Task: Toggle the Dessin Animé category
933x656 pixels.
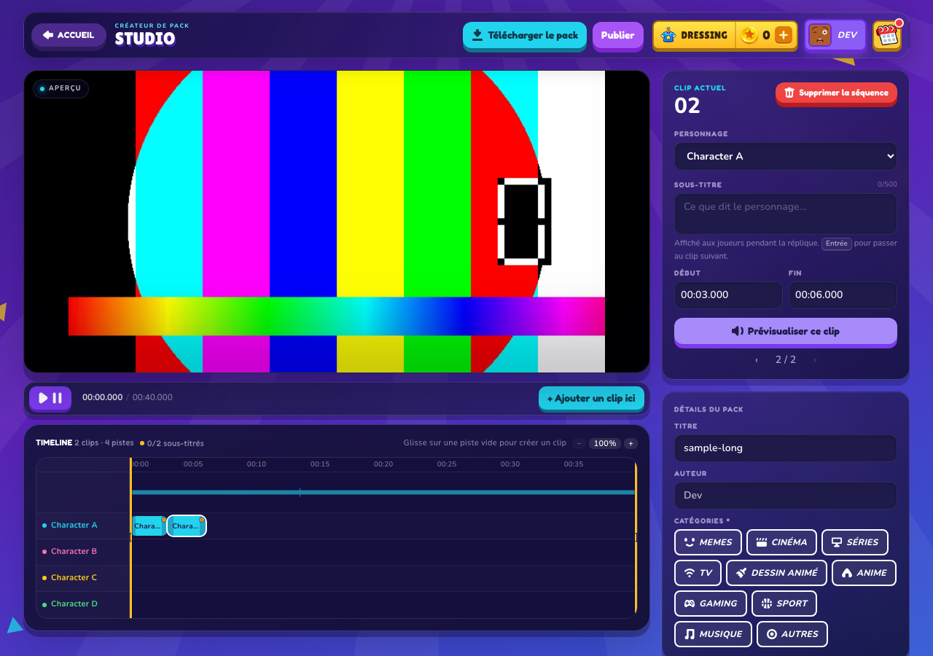Action: 776,573
